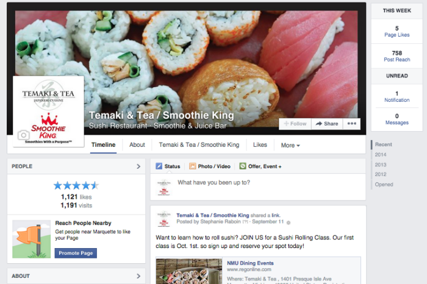Click the page title on cover photo
Screen dimensions: 427x284
coord(162,115)
